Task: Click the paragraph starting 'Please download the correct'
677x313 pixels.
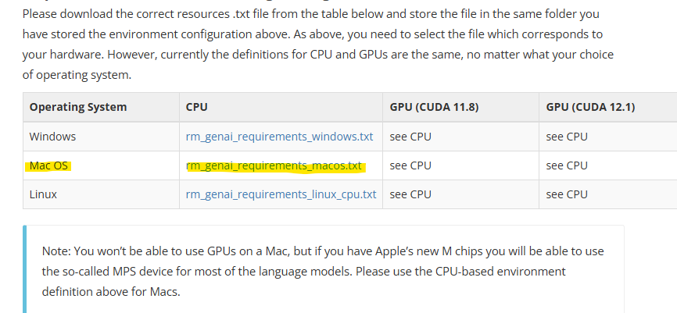Action: (x=317, y=44)
